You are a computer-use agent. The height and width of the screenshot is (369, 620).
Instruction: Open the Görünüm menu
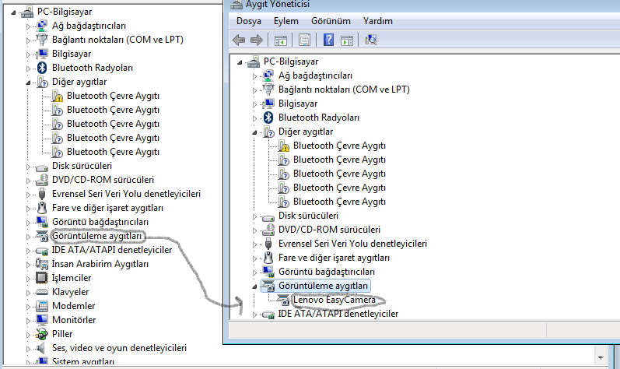[x=331, y=21]
